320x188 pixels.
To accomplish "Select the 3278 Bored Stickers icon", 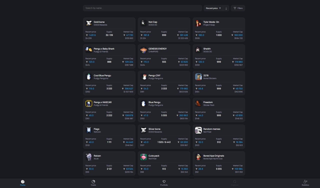I will pos(198,77).
